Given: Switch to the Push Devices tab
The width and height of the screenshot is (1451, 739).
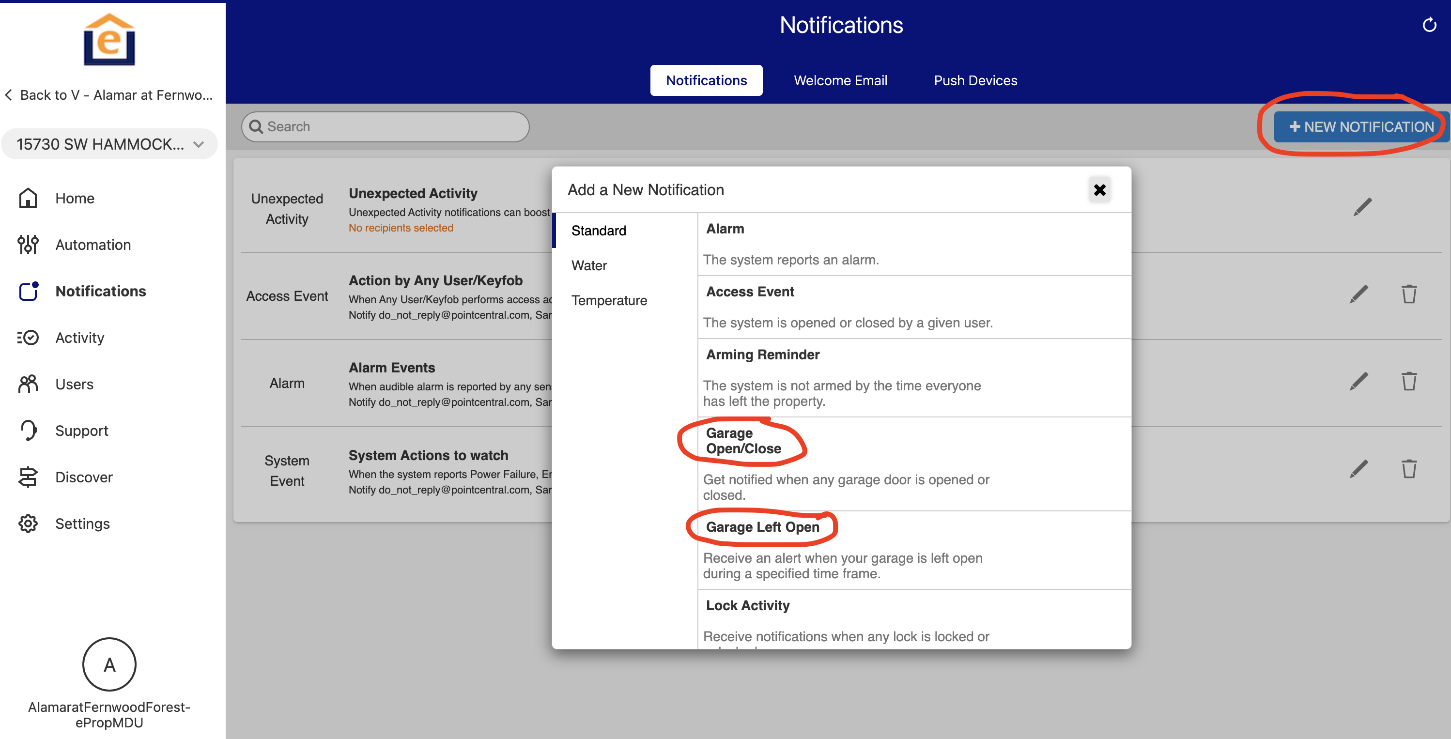Looking at the screenshot, I should (x=975, y=80).
